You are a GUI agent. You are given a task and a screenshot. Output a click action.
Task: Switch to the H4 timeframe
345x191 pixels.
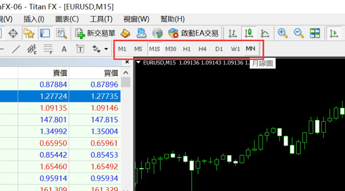202,49
